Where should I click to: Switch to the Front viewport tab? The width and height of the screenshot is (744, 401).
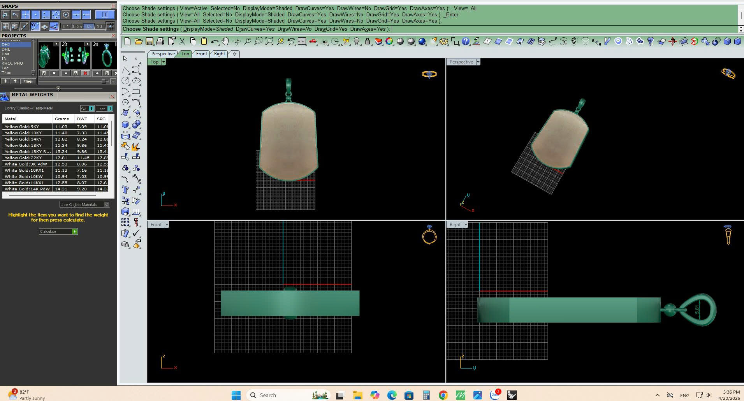[x=201, y=54]
